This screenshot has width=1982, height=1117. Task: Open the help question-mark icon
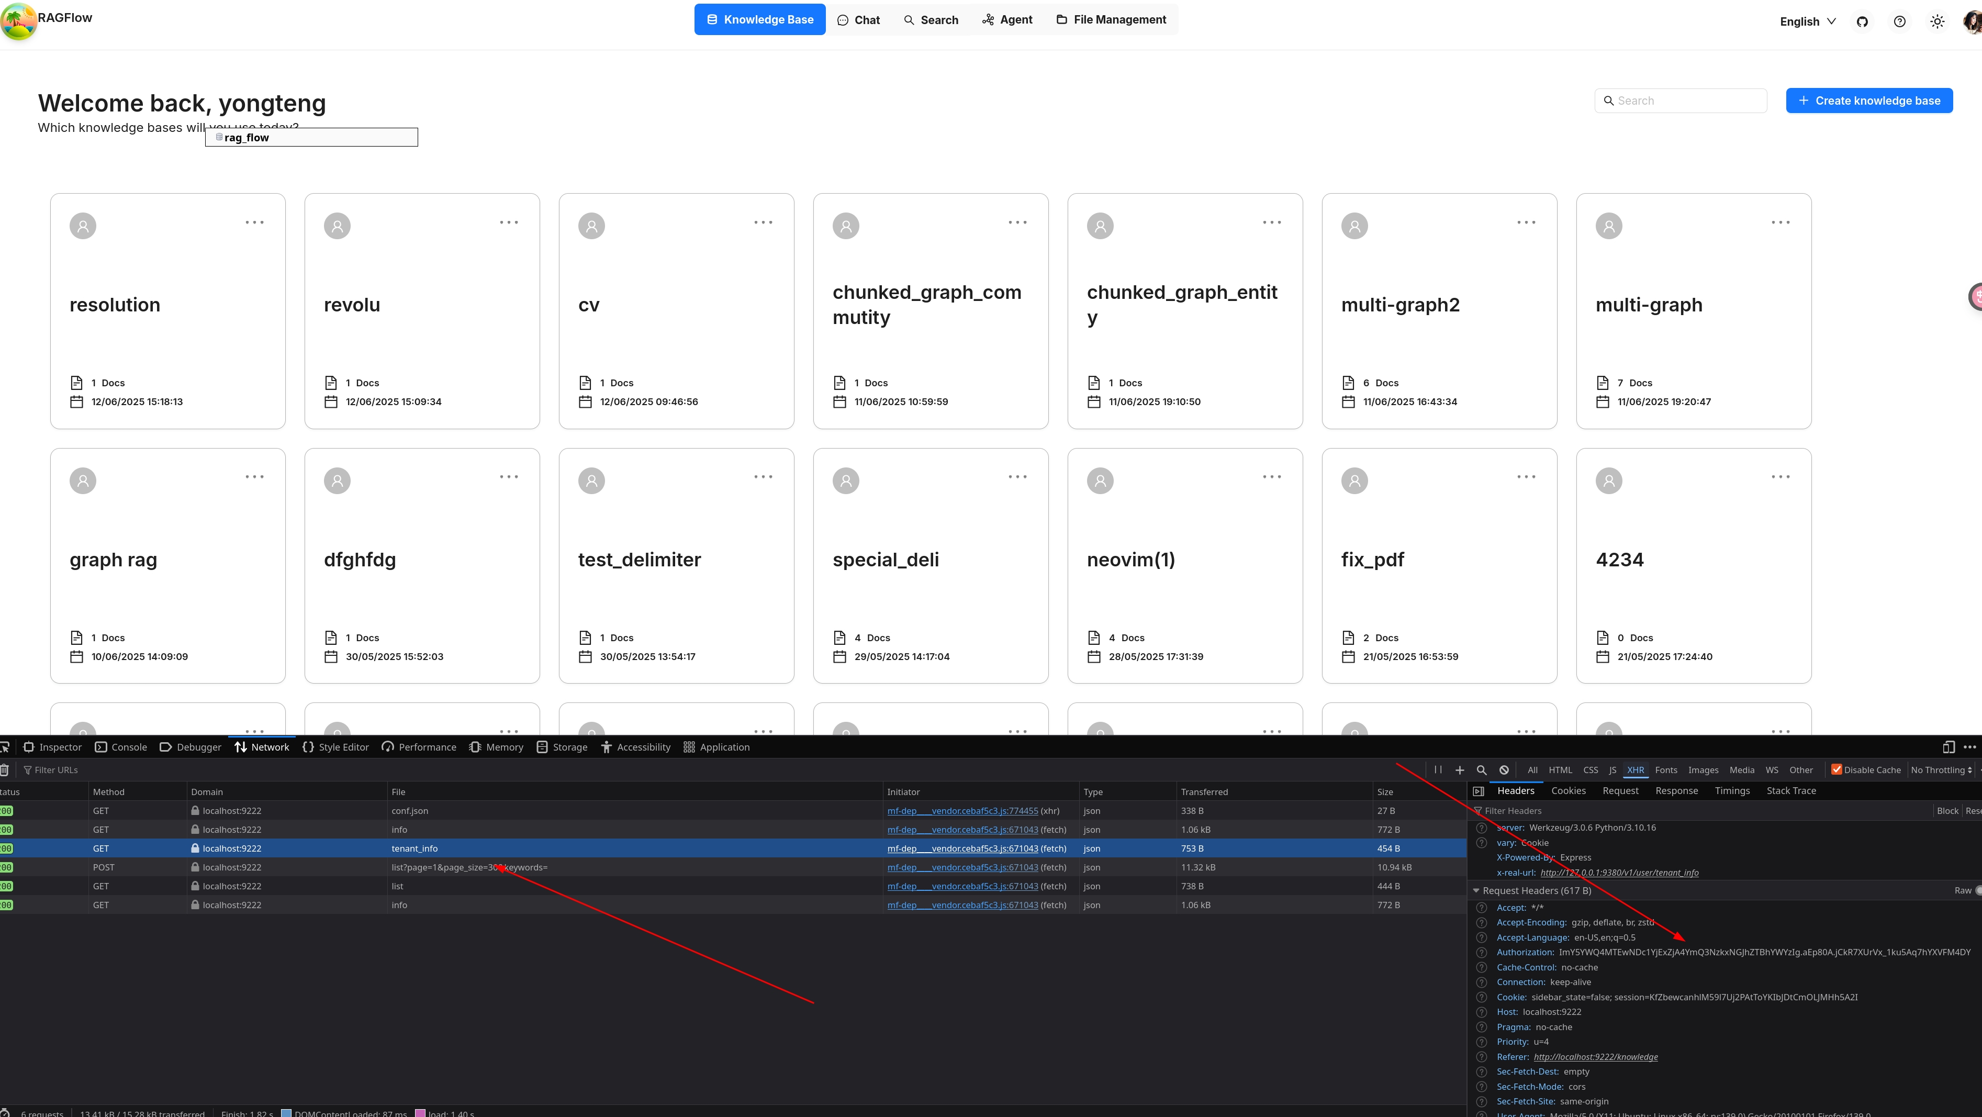pyautogui.click(x=1900, y=21)
